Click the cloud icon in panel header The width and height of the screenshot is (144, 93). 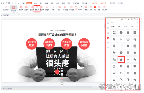(122, 19)
